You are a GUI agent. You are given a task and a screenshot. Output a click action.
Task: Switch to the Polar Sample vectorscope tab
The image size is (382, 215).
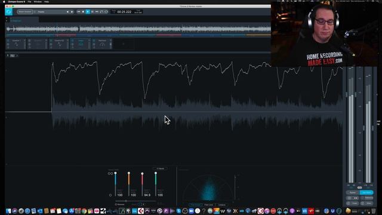tap(195, 205)
